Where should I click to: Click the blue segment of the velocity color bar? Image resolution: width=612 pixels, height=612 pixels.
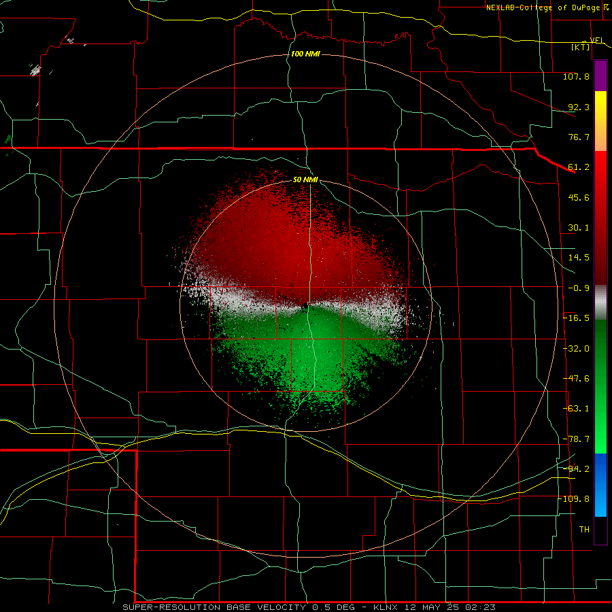tap(600, 485)
